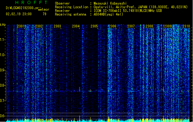Click the HROFFT title text
Image resolution: width=193 pixels, height=122 pixels.
(31, 2)
